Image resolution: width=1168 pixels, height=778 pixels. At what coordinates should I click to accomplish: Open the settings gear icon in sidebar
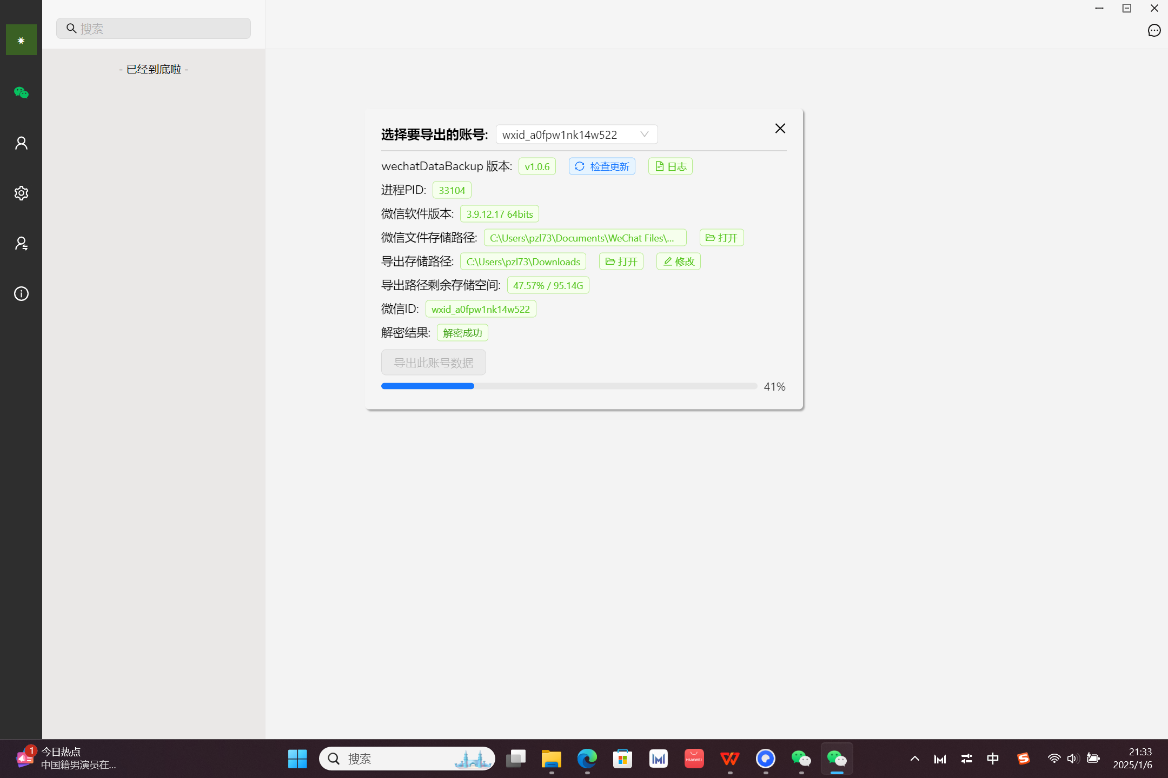tap(21, 193)
